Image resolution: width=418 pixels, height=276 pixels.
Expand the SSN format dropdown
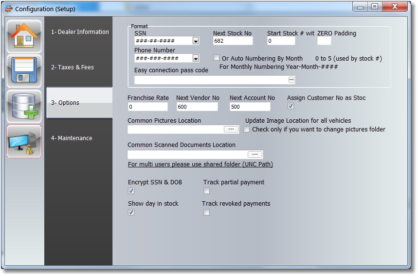tap(196, 41)
